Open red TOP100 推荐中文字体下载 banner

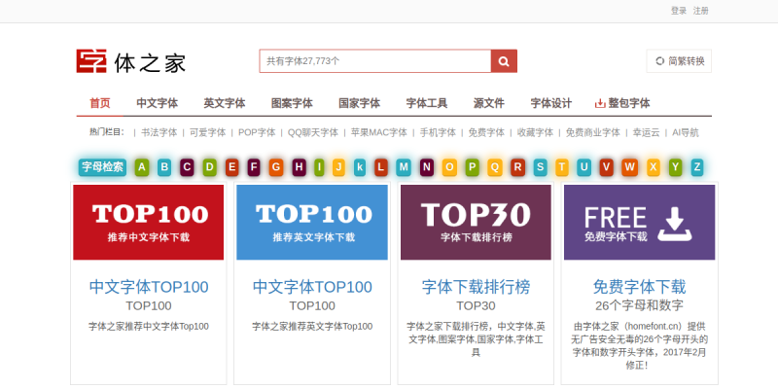pos(149,223)
